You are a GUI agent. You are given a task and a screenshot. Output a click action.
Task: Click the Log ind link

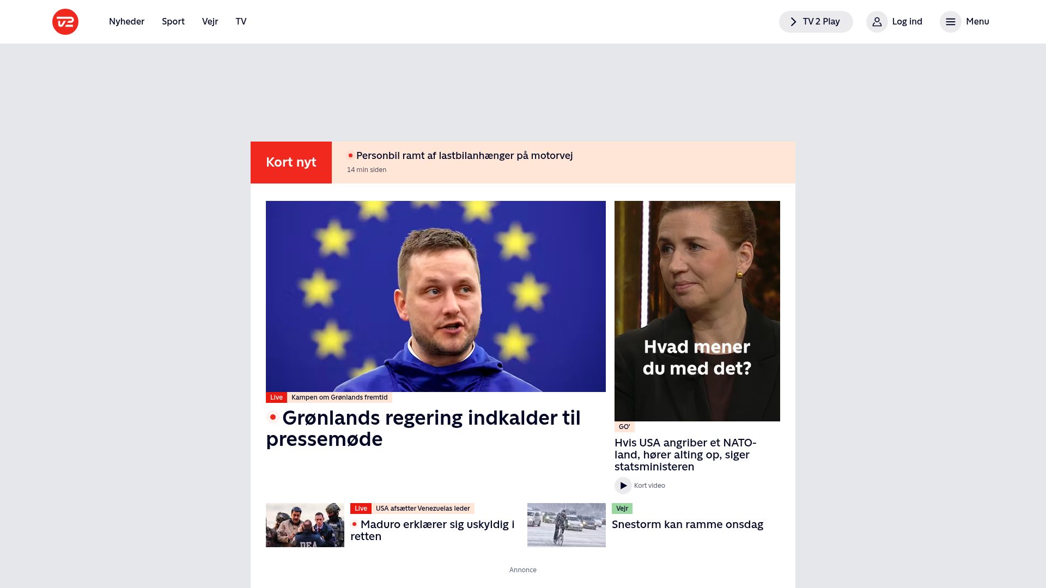tap(907, 22)
